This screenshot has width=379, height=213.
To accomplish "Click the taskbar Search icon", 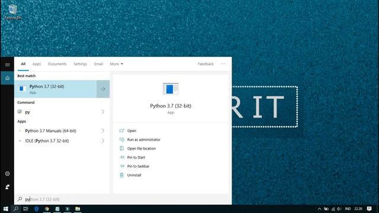I will (x=16, y=209).
